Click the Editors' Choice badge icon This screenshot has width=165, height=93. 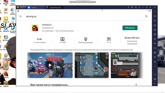(86, 39)
